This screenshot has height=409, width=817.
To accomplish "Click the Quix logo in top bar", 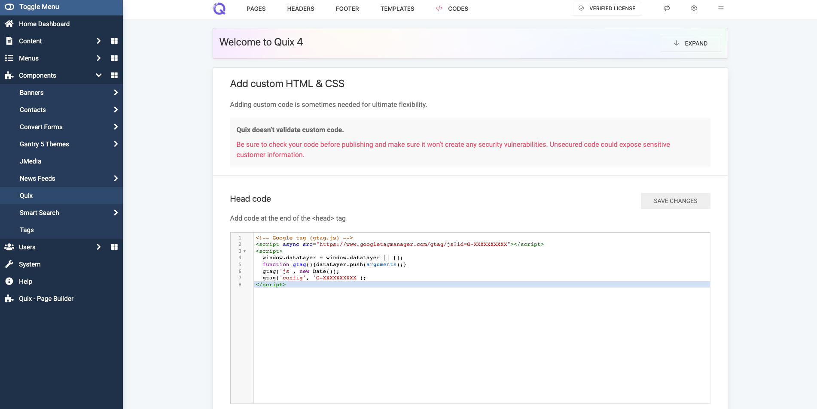I will [219, 9].
